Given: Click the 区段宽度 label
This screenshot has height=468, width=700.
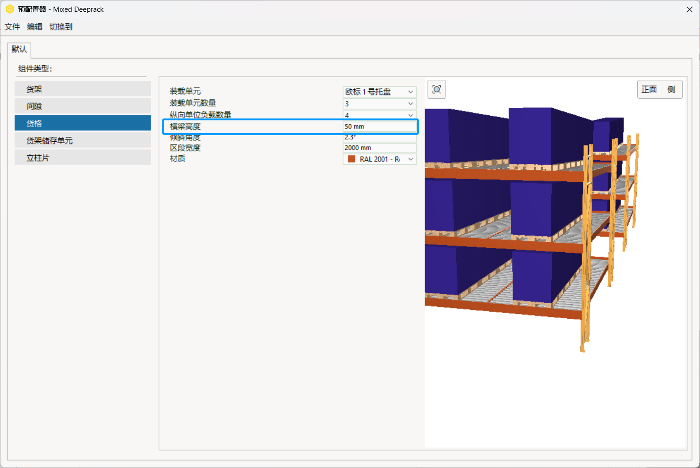Looking at the screenshot, I should pyautogui.click(x=185, y=148).
